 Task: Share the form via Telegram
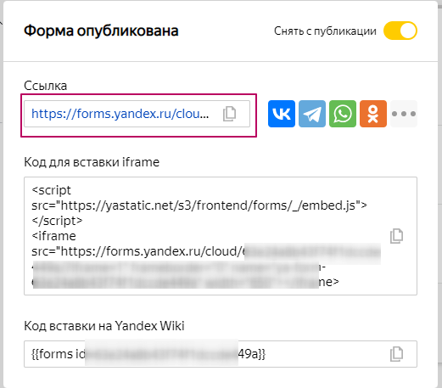(312, 114)
